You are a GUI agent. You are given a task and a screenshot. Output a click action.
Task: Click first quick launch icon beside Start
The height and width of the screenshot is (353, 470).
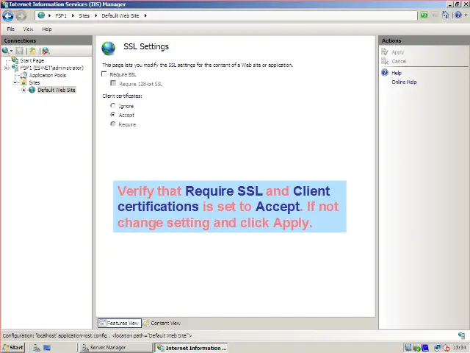point(36,348)
